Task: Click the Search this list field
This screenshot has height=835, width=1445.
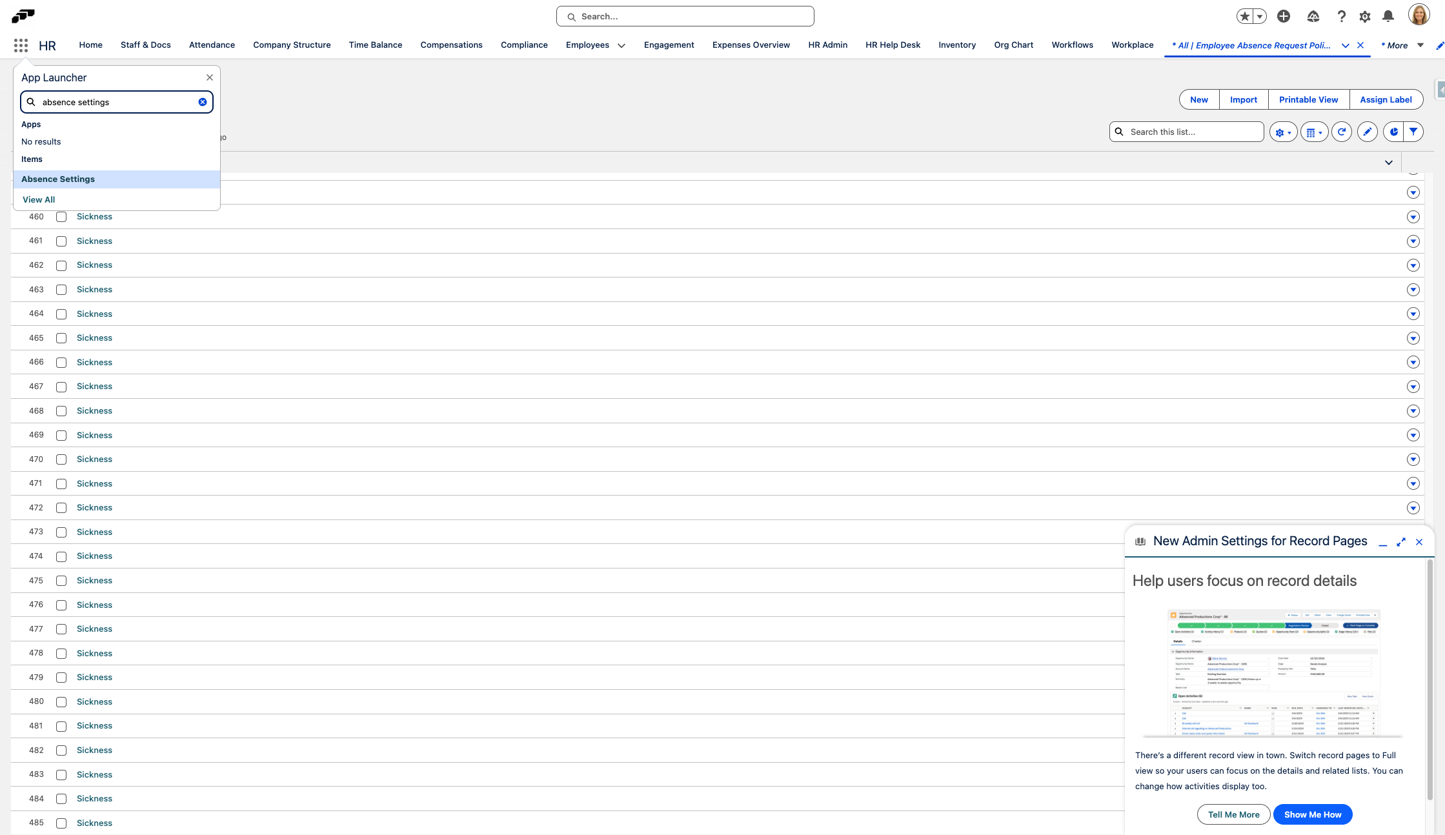Action: pos(1193,132)
